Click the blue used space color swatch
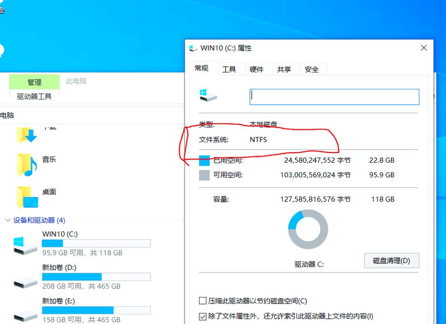This screenshot has height=324, width=446. coord(204,161)
